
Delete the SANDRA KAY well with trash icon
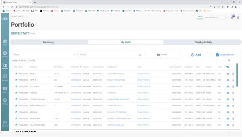[233, 118]
